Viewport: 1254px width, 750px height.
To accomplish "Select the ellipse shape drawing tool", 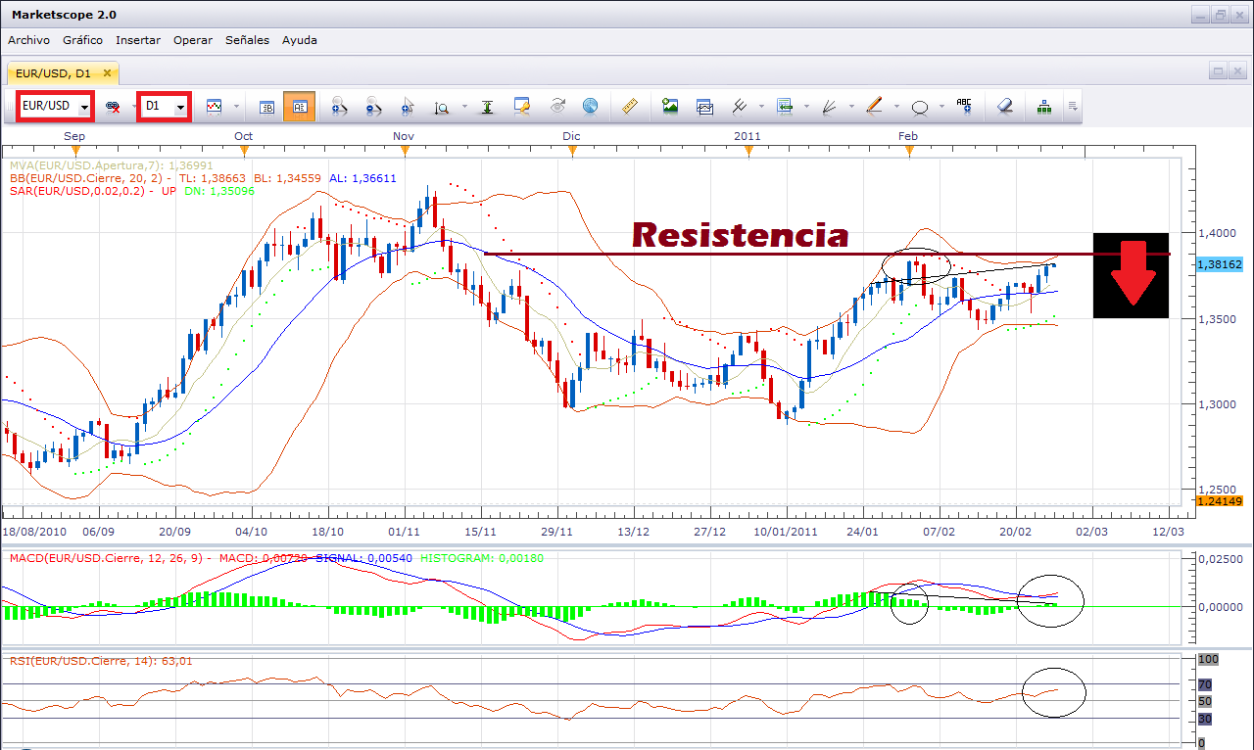I will pos(921,106).
